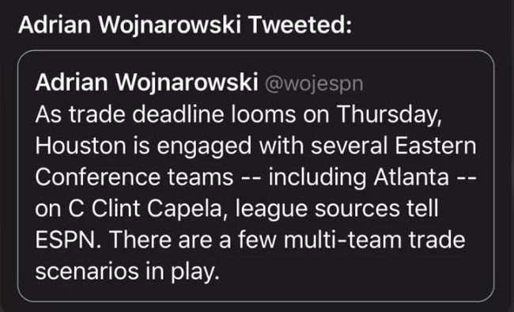The height and width of the screenshot is (312, 514).
Task: Open the @wojespn handle
Action: [x=314, y=84]
